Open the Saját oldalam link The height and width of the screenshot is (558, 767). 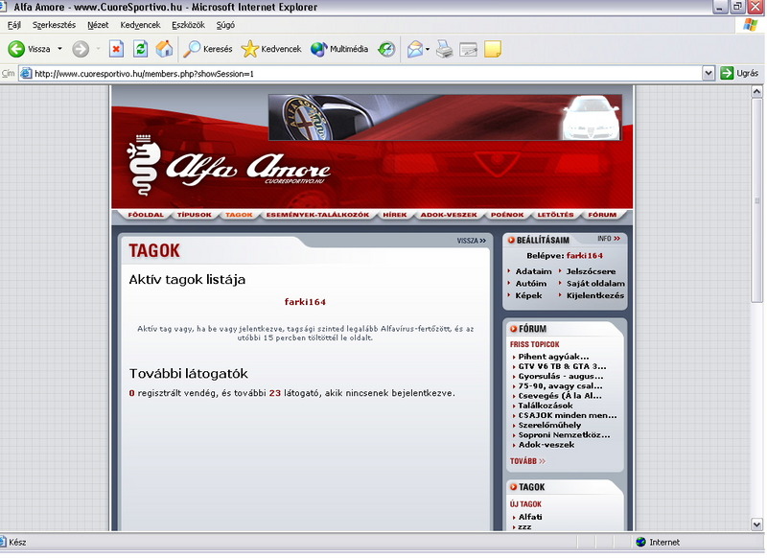595,284
